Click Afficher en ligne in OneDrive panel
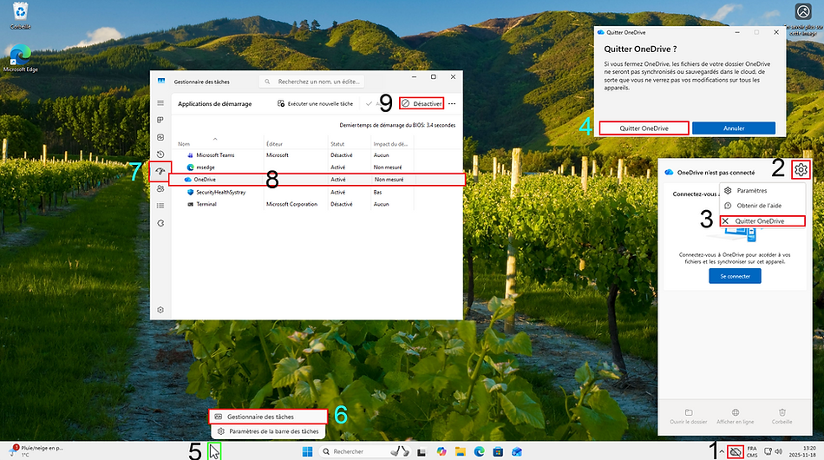824x460 pixels. (736, 417)
